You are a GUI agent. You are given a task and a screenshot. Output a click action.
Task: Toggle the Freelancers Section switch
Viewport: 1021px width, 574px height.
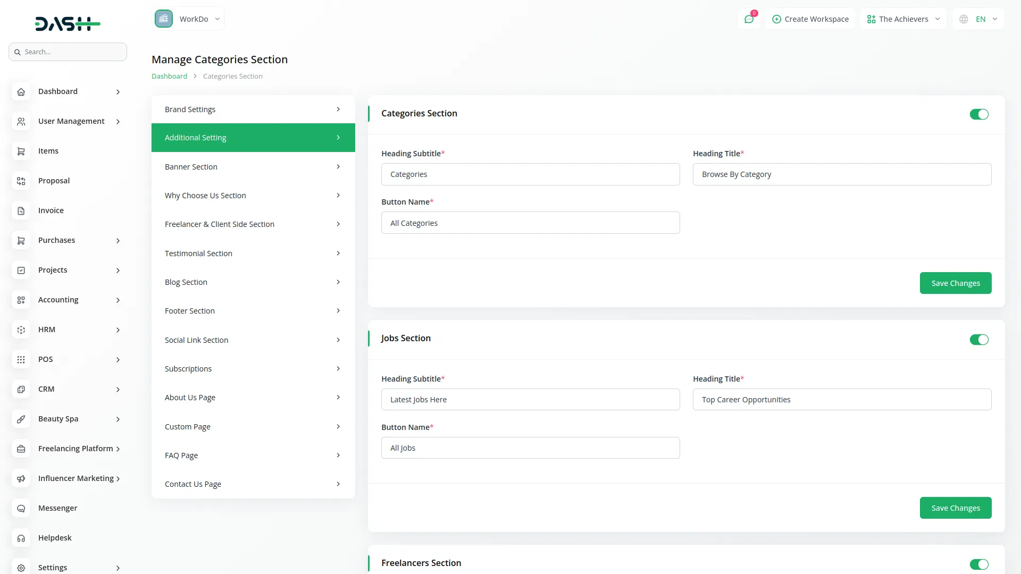coord(979,564)
